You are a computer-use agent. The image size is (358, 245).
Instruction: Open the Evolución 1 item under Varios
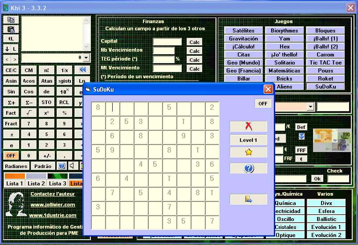tap(326, 227)
